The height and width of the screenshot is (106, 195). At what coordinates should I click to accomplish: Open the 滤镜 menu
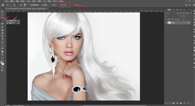pos(40,1)
